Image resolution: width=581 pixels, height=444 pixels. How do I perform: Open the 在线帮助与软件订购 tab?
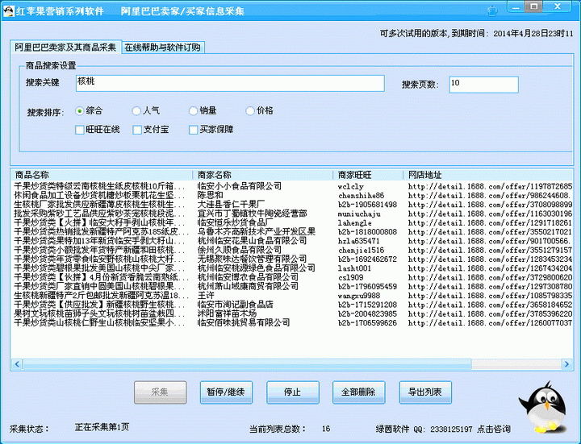click(x=163, y=48)
